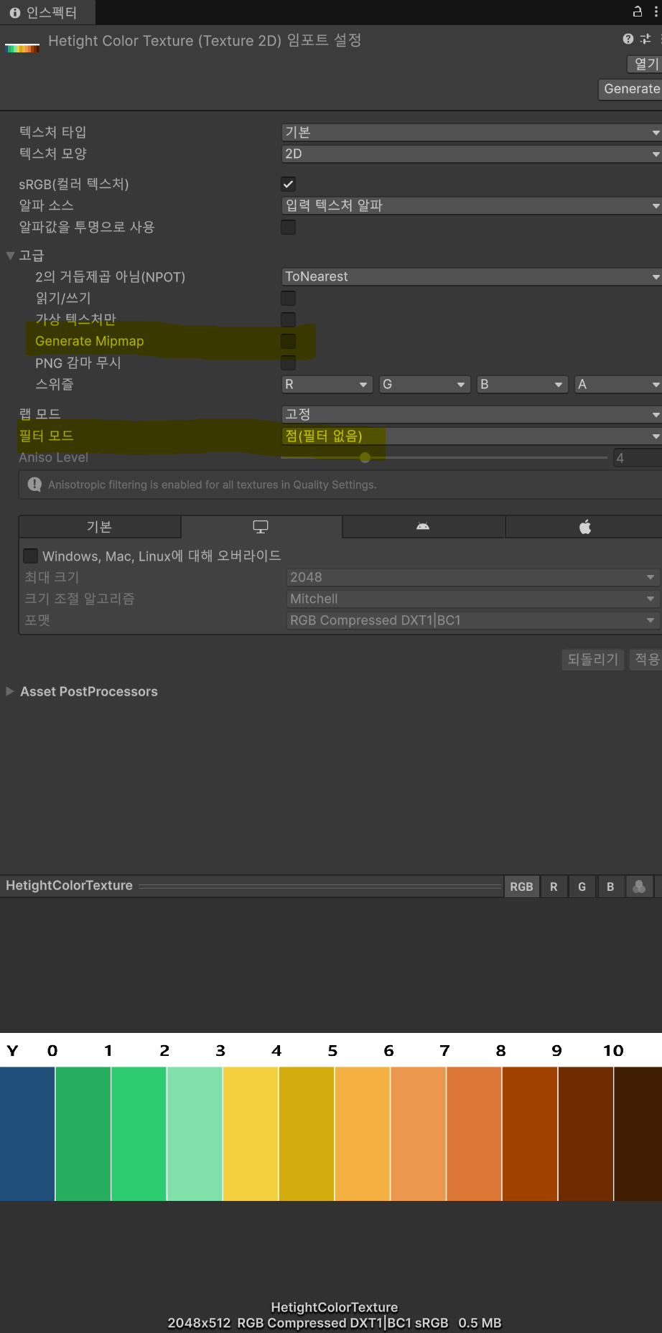Show only the G channel preview
The image size is (662, 1333).
(582, 887)
